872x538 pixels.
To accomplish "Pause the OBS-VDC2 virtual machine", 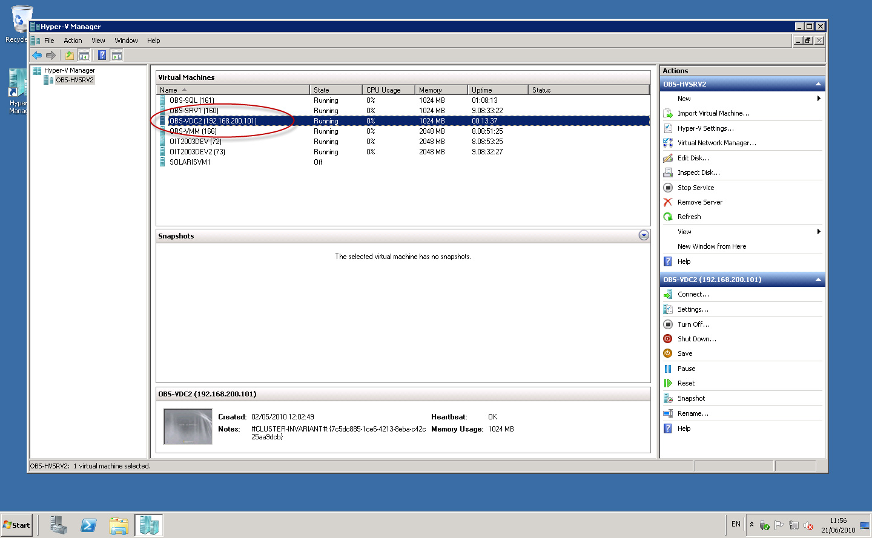I will (x=687, y=368).
